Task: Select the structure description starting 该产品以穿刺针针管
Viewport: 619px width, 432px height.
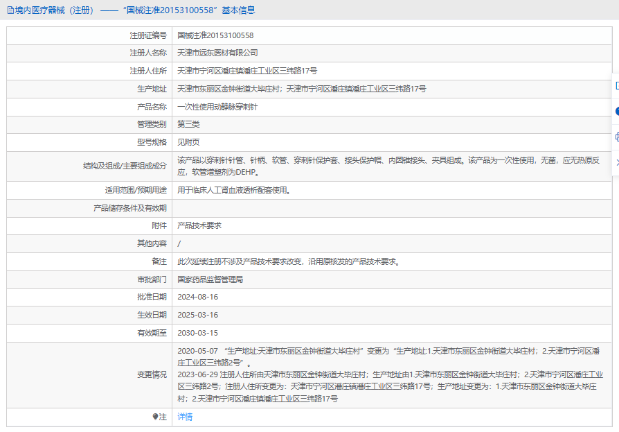Action: tap(388, 166)
